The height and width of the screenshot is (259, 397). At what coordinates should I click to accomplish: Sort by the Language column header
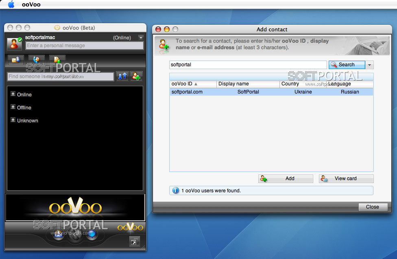click(x=350, y=84)
